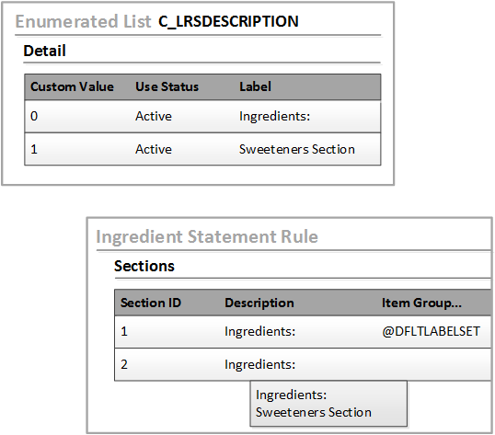Click 'Ingredients:' label in enumerated list
495x435 pixels.
[275, 116]
